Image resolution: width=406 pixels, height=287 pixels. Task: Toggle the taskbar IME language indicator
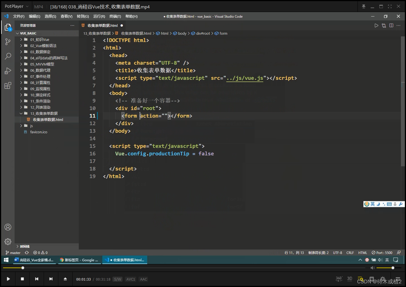click(x=387, y=260)
